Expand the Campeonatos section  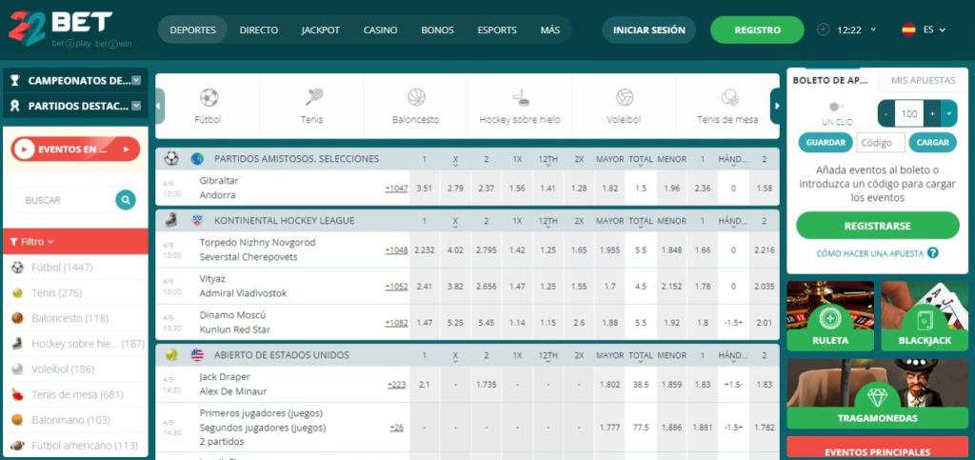[x=136, y=81]
